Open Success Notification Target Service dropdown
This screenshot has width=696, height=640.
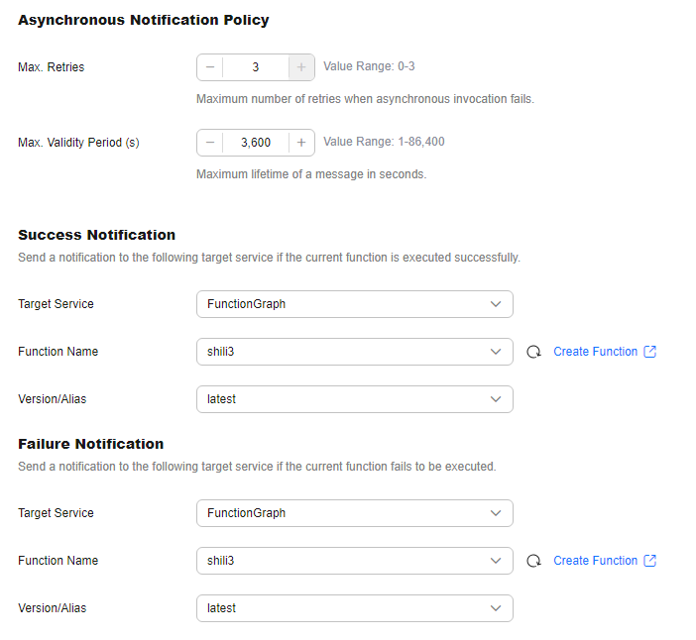coord(355,304)
